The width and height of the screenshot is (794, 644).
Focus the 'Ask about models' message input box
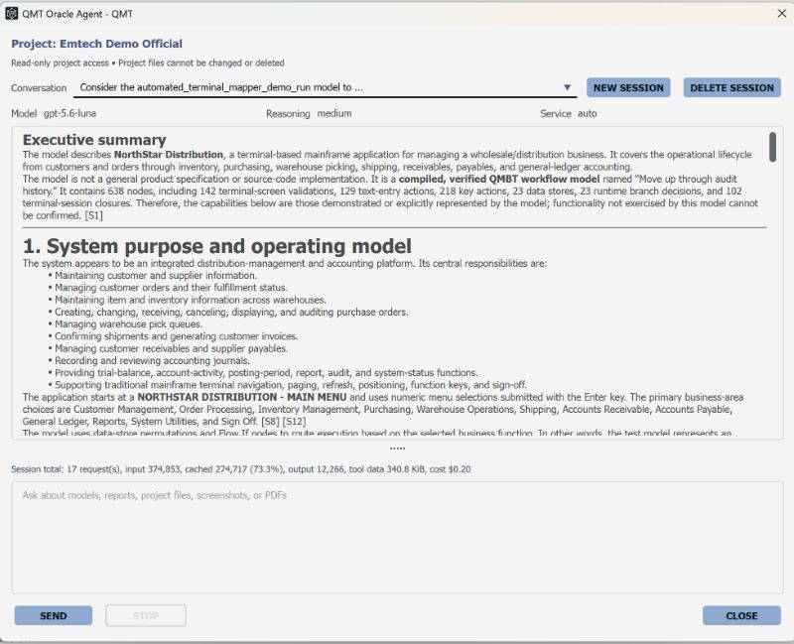pos(397,537)
